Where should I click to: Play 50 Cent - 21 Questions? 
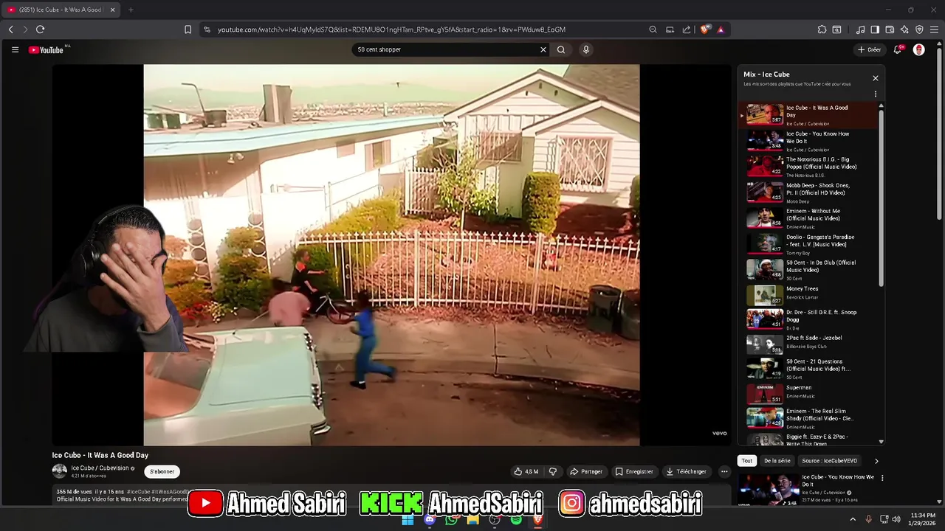(808, 369)
